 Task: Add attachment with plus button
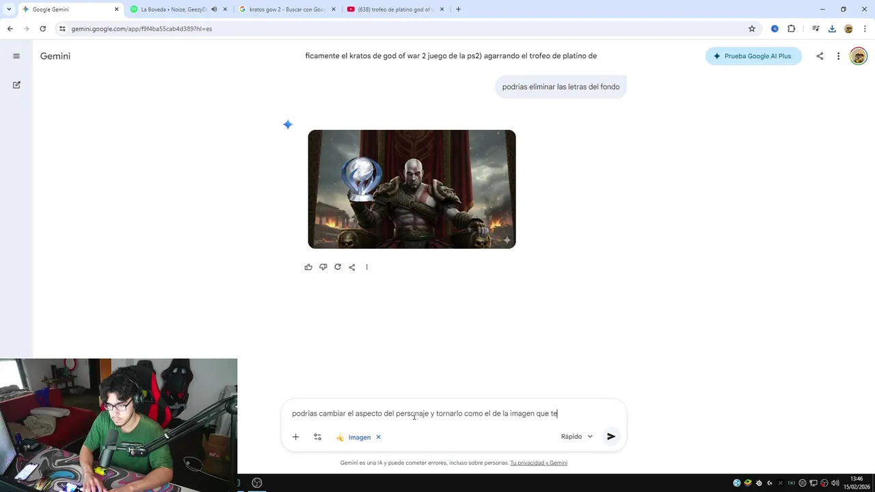pyautogui.click(x=295, y=437)
